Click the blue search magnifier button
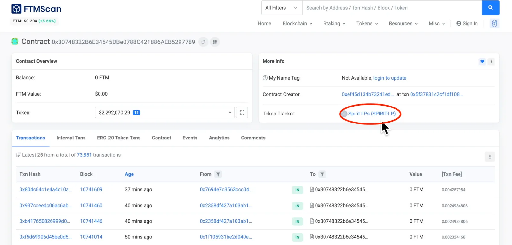 pos(490,8)
